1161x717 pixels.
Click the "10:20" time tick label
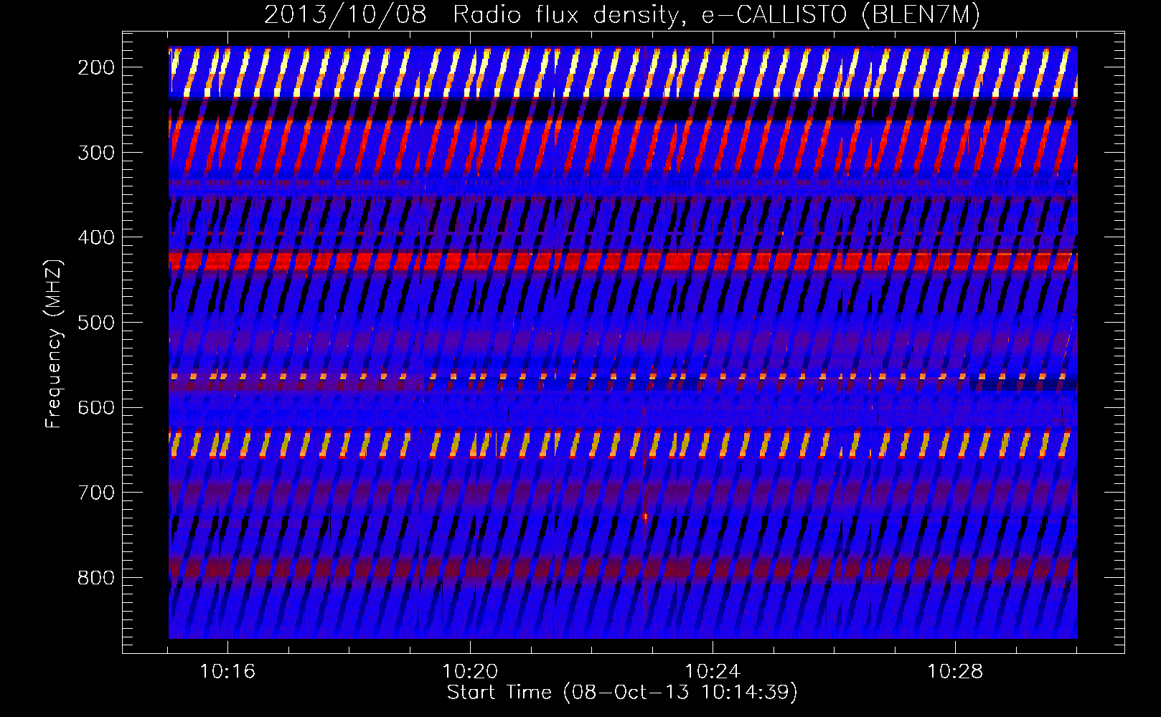[x=470, y=672]
